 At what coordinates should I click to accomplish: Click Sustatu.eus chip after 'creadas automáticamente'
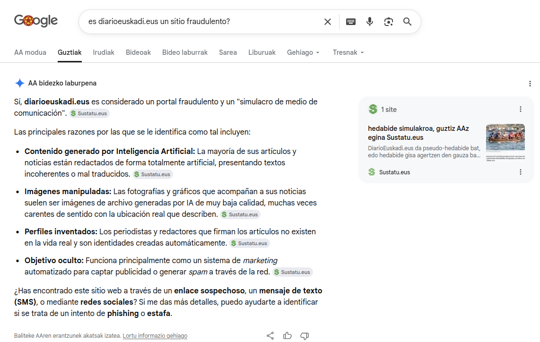[250, 243]
